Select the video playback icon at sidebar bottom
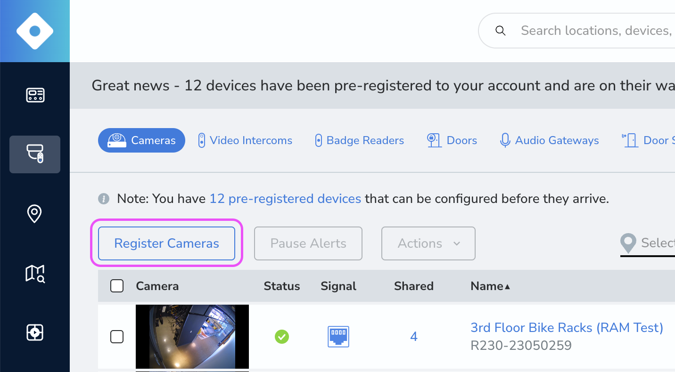Screen dimensions: 675x372 [x=35, y=332]
